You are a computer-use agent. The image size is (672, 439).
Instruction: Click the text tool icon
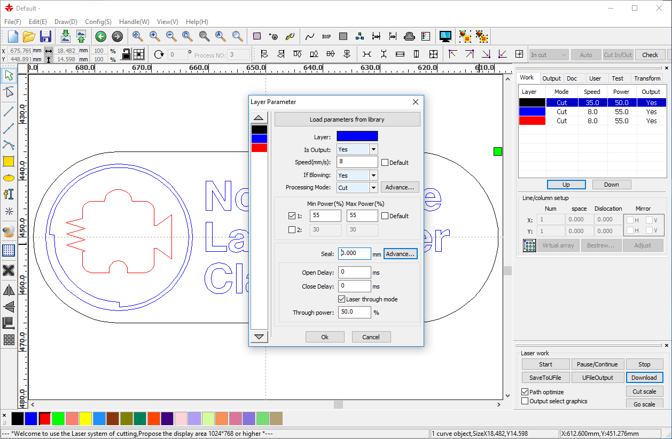(8, 194)
